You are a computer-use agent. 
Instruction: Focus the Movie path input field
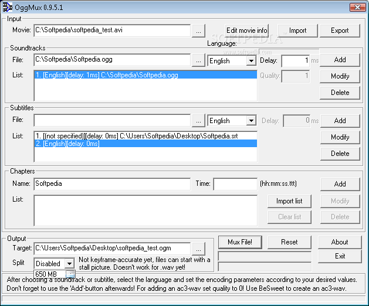112,30
